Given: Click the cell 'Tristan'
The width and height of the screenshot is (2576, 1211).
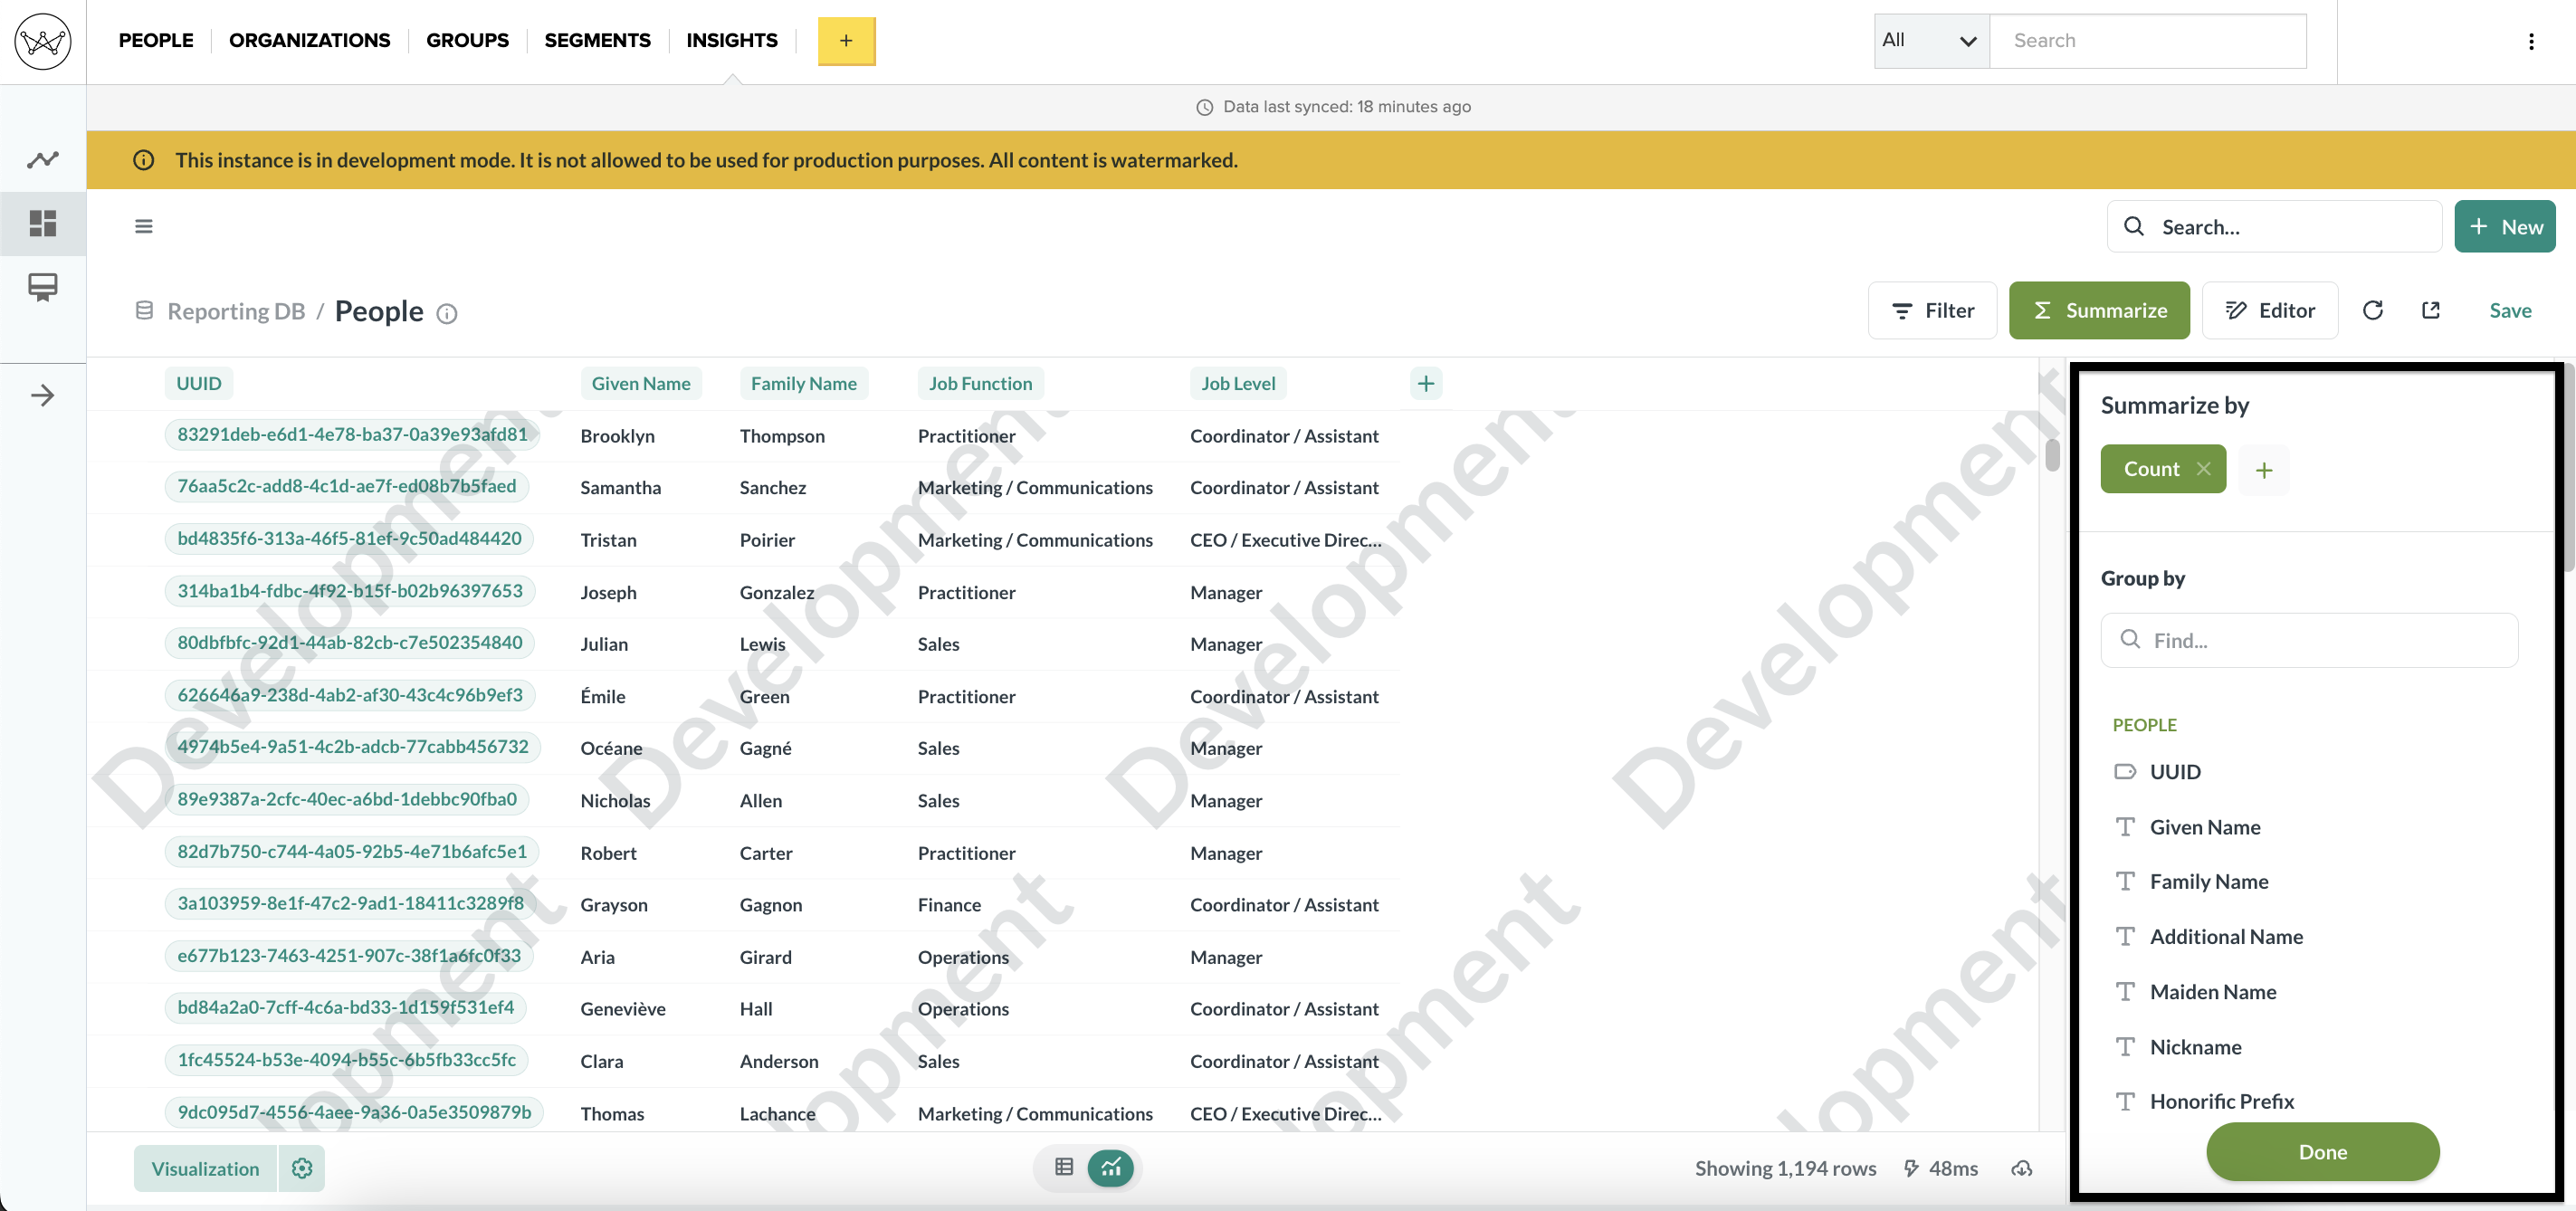Looking at the screenshot, I should pyautogui.click(x=608, y=540).
